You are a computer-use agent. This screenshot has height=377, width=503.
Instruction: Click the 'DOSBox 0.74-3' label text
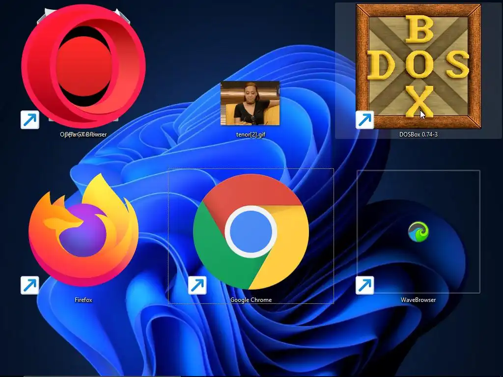(419, 135)
